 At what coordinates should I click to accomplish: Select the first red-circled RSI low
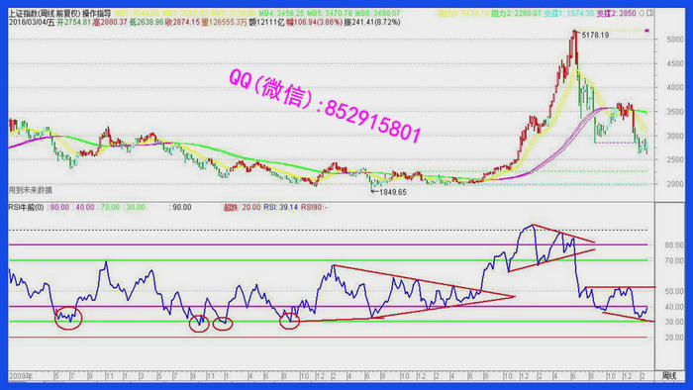(x=68, y=318)
